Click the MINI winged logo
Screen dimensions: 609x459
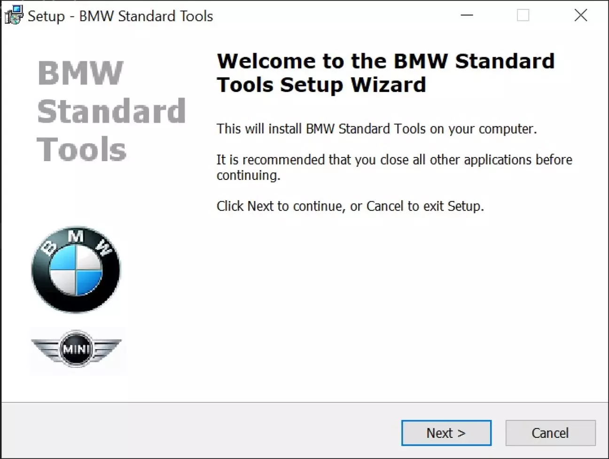coord(76,349)
